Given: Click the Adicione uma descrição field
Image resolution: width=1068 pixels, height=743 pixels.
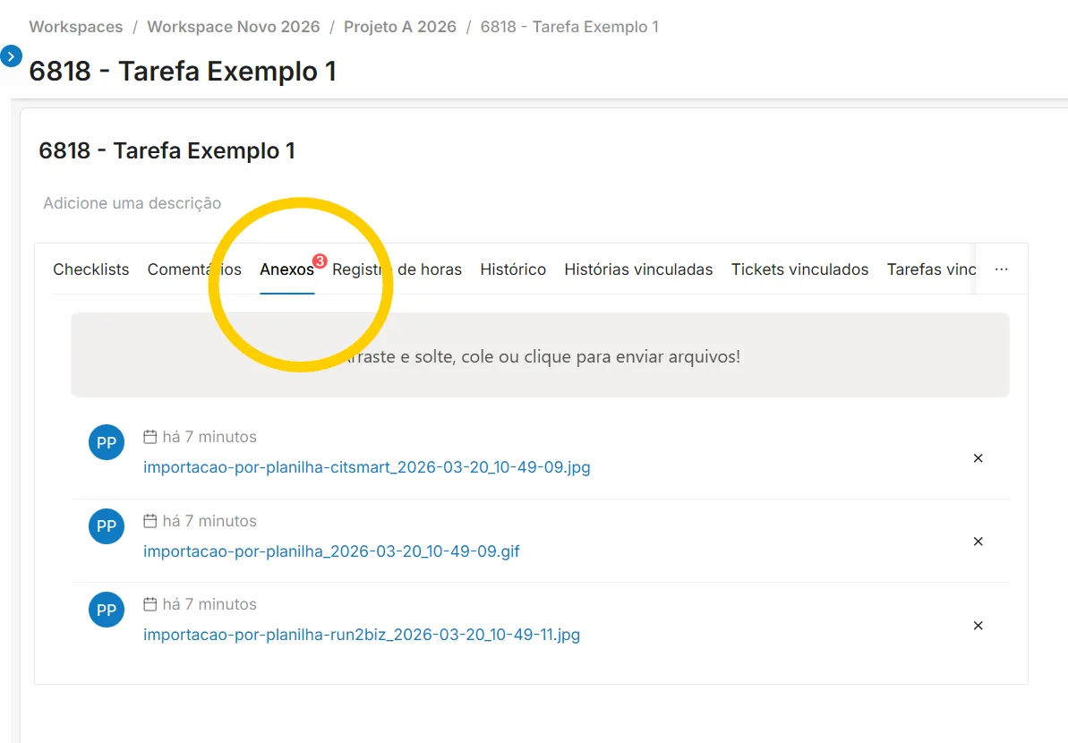Looking at the screenshot, I should (132, 203).
